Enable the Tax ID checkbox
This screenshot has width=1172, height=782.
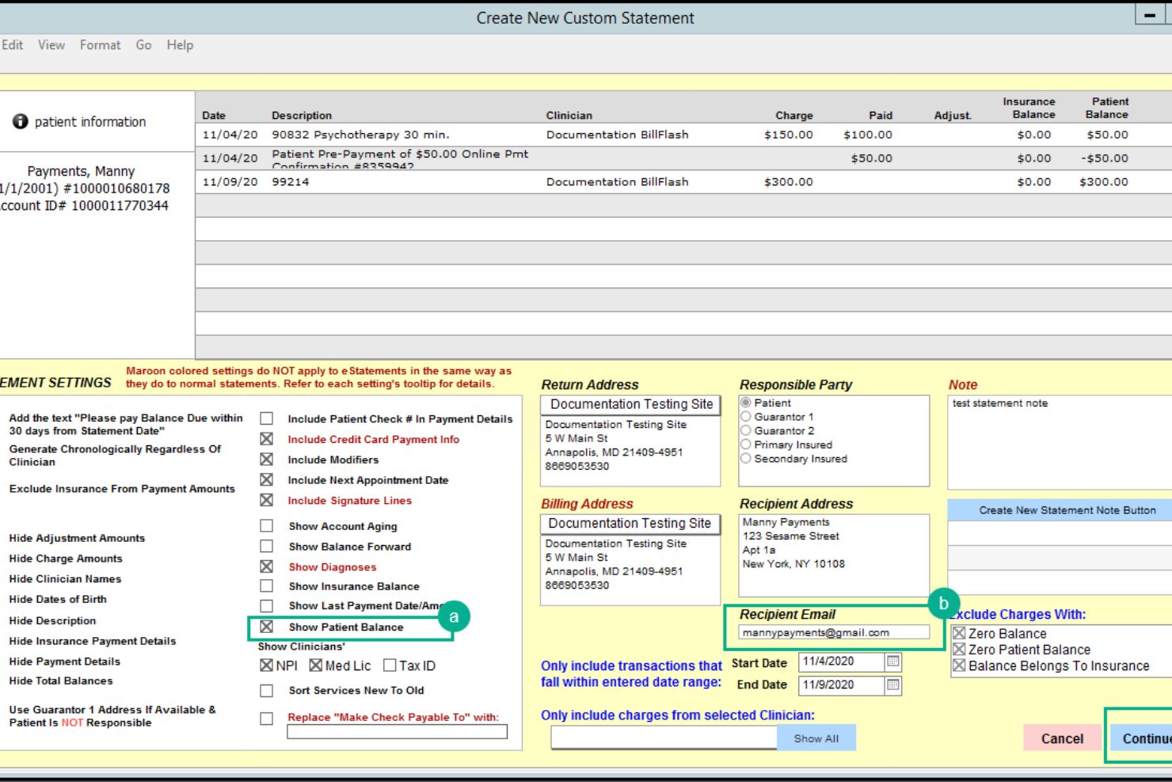[x=390, y=666]
